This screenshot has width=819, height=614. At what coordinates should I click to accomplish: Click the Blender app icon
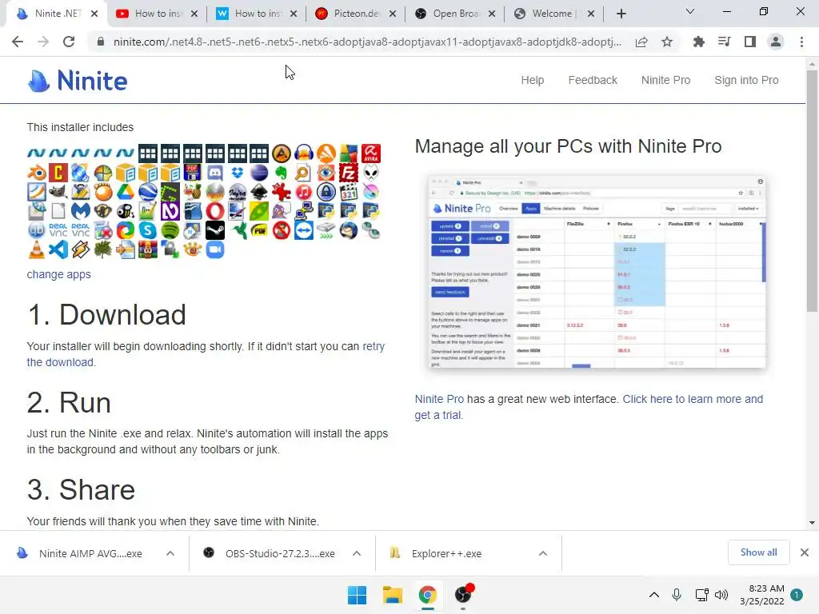point(37,173)
